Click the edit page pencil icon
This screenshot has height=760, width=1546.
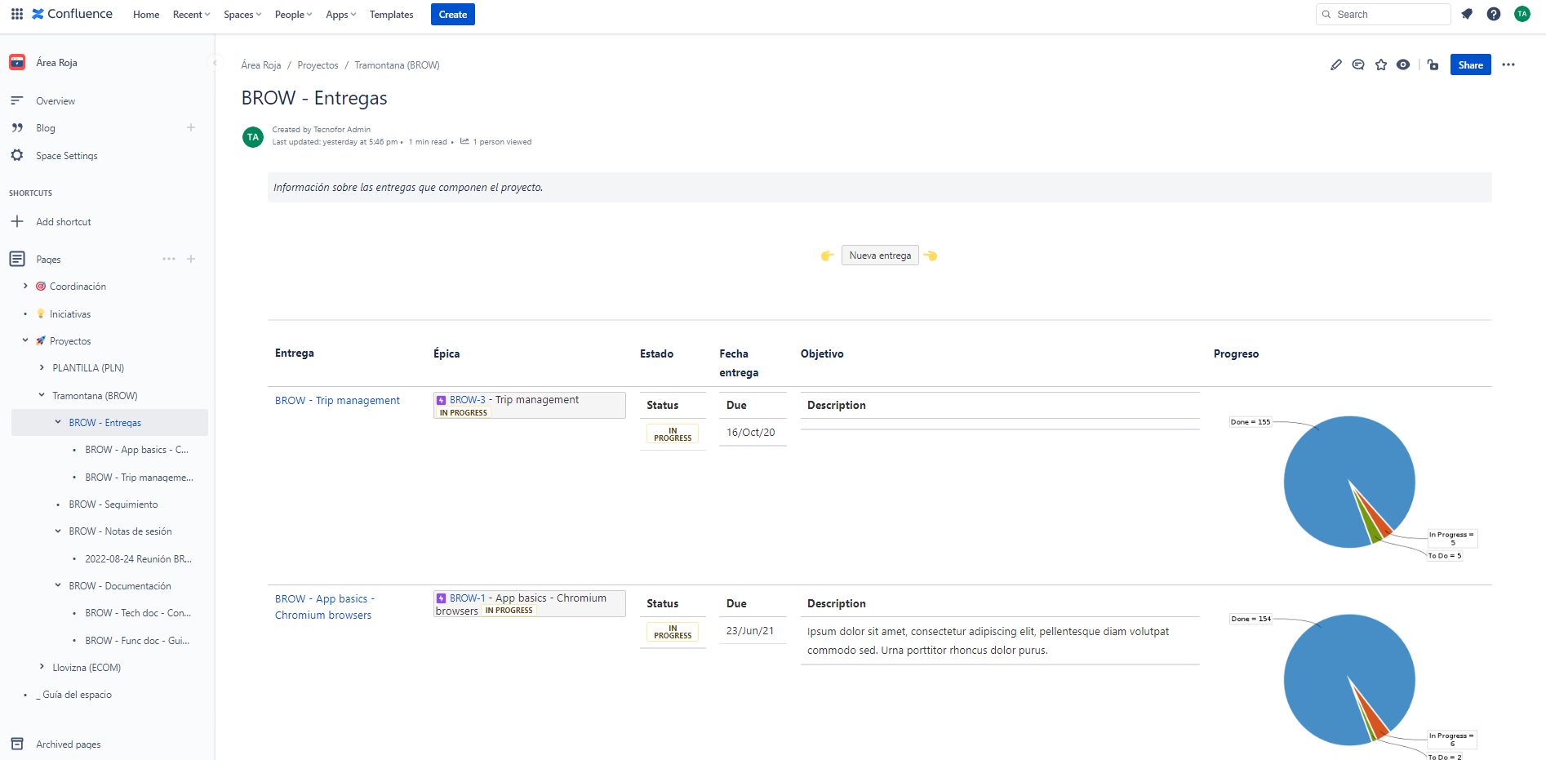pos(1335,65)
